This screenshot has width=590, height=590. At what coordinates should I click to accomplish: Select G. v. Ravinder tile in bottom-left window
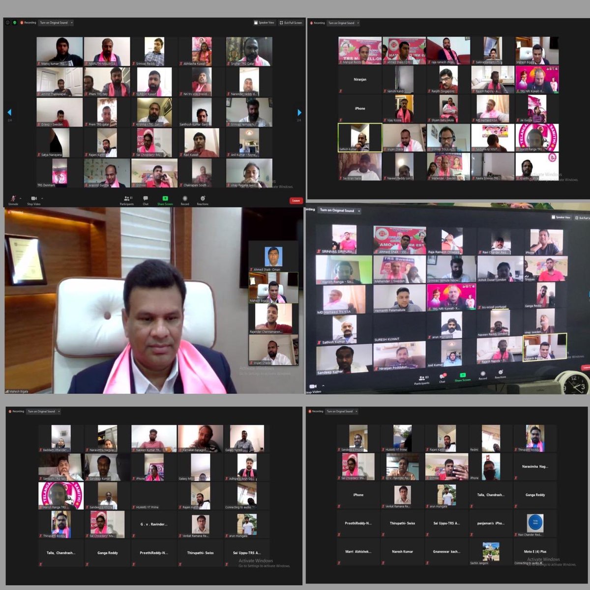154,525
